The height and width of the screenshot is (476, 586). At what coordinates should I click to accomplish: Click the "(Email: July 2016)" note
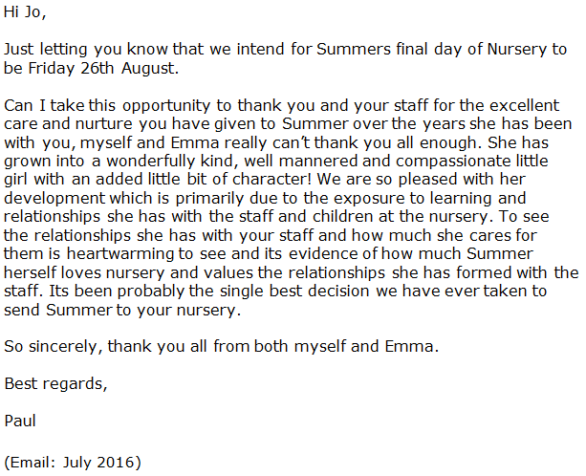point(73,462)
